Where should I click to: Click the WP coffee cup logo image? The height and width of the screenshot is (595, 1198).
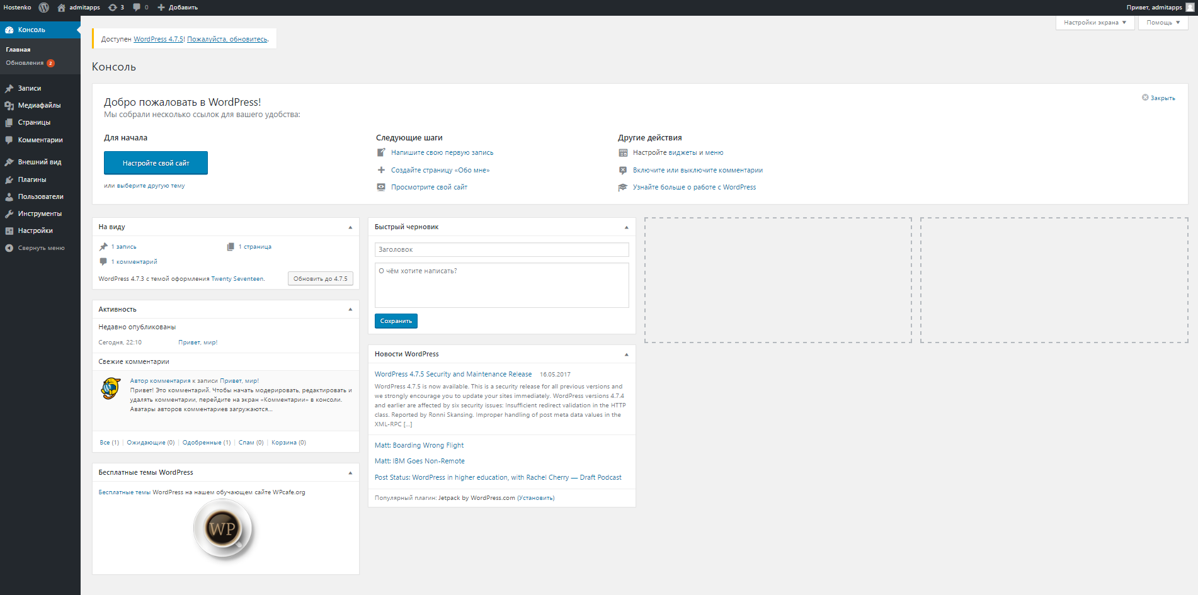click(223, 530)
